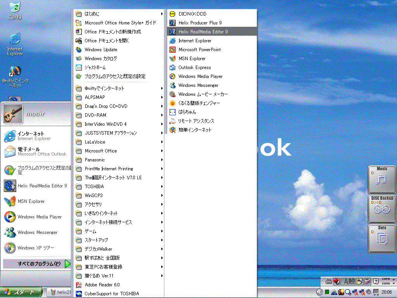This screenshot has width=397, height=298.
Task: Click the すべてのプログラム(P) button
Action: (37, 264)
